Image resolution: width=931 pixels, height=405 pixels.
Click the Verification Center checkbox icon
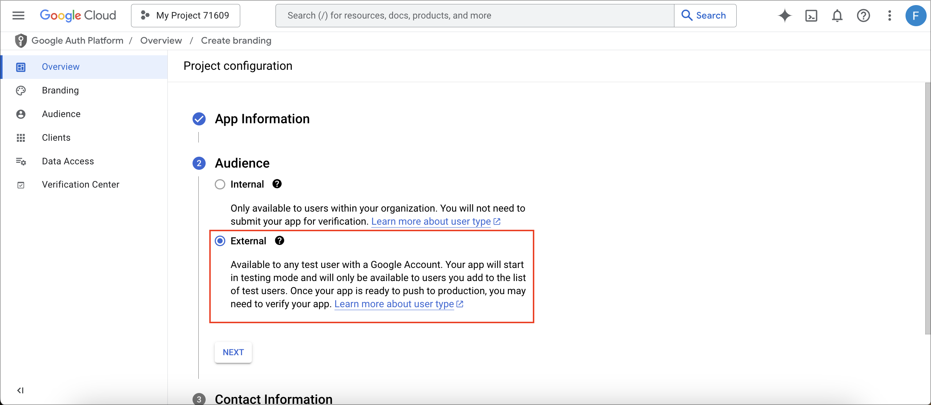tap(21, 185)
